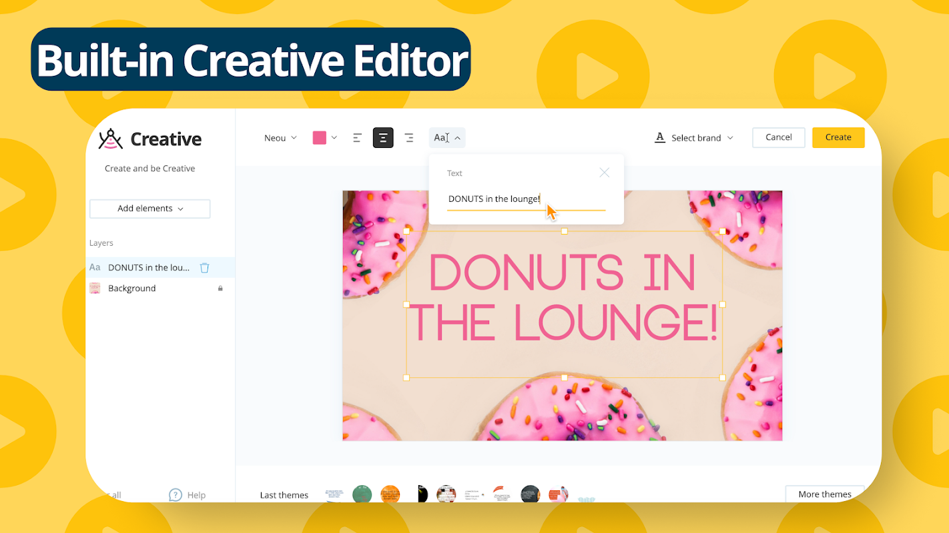Close the Text popup with the X
949x533 pixels.
605,173
